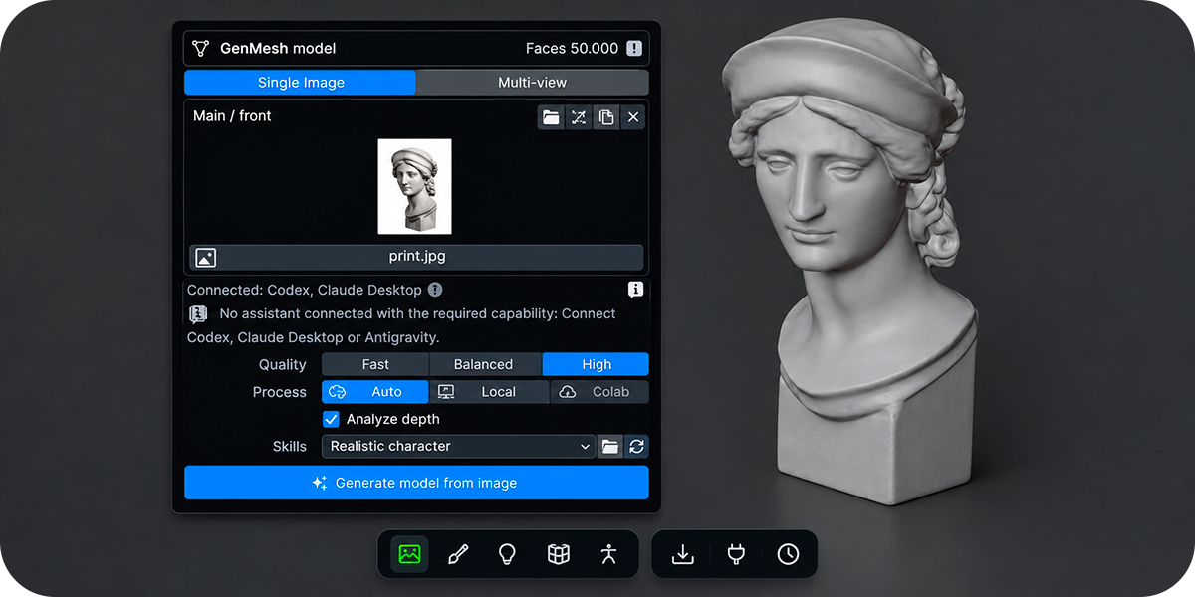Switch to the Single Image tab
Viewport: 1195px width, 597px height.
tap(300, 83)
